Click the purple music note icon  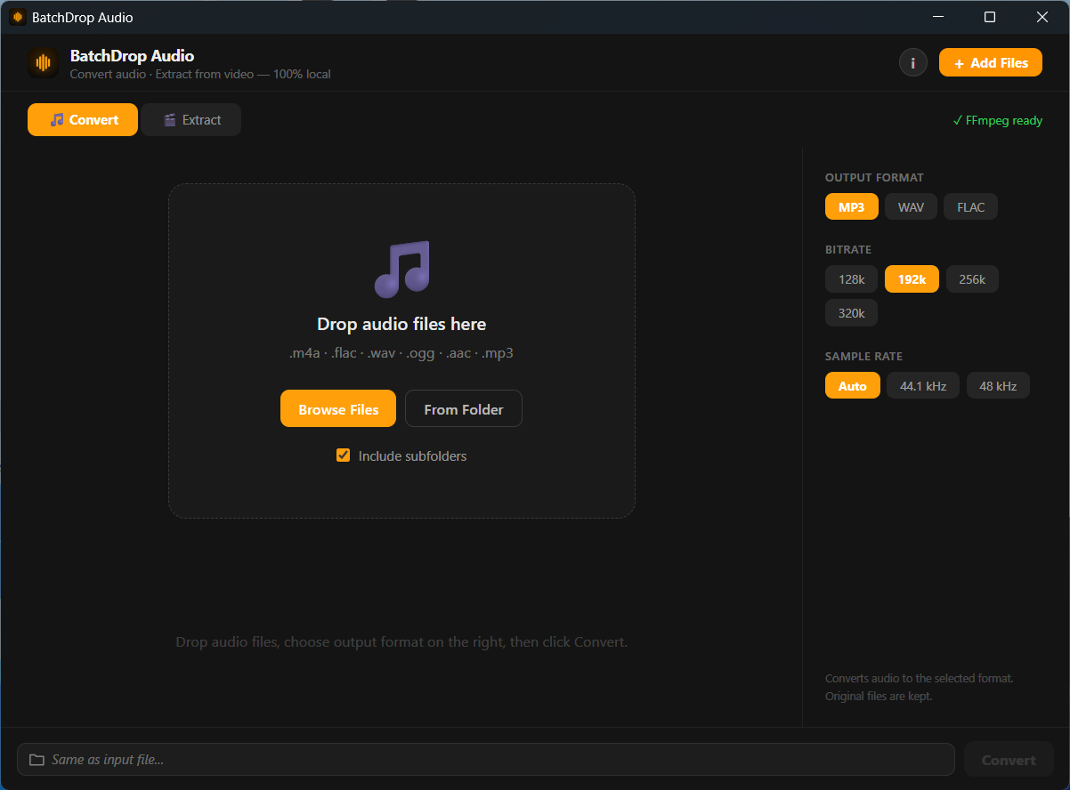402,269
